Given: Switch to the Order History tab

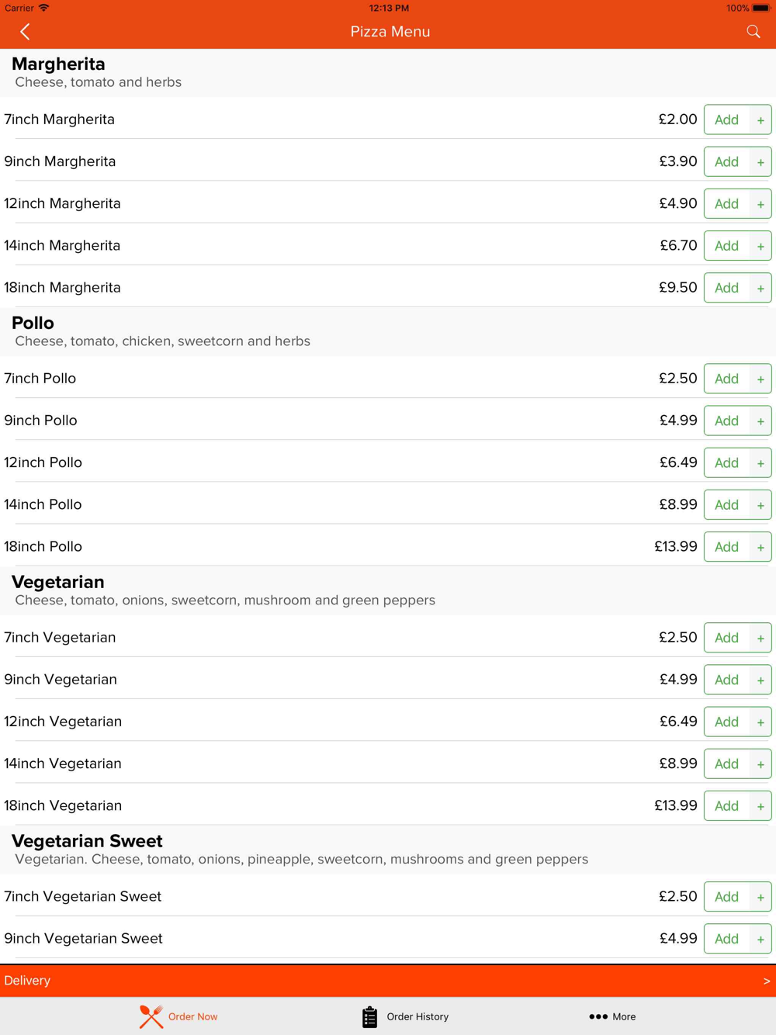Looking at the screenshot, I should point(417,1016).
